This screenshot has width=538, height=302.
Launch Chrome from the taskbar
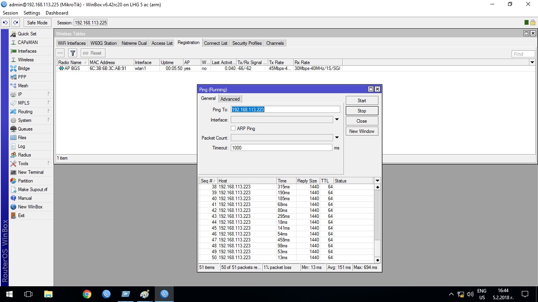[x=87, y=294]
